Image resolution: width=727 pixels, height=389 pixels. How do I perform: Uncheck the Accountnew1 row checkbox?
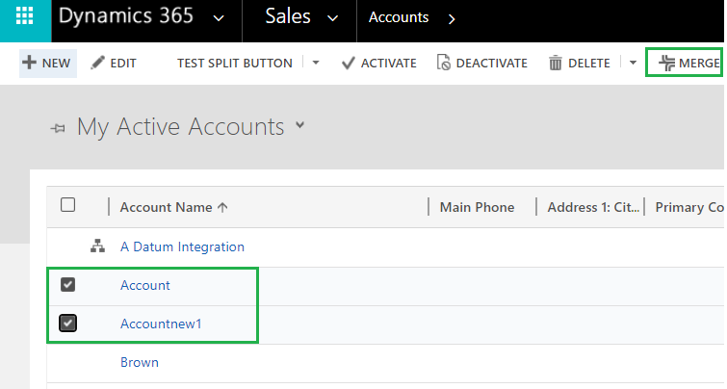[x=67, y=324]
